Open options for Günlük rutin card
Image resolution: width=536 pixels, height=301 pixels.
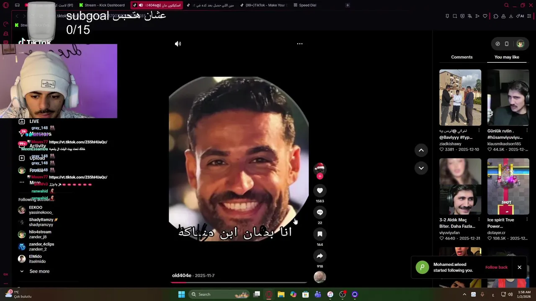(x=527, y=131)
